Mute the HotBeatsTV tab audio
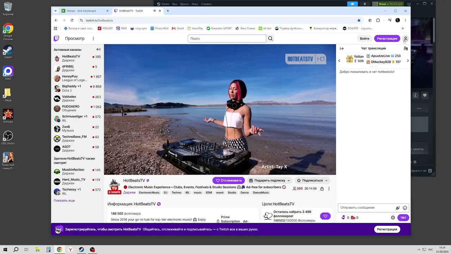The height and width of the screenshot is (254, 451). coord(154,11)
